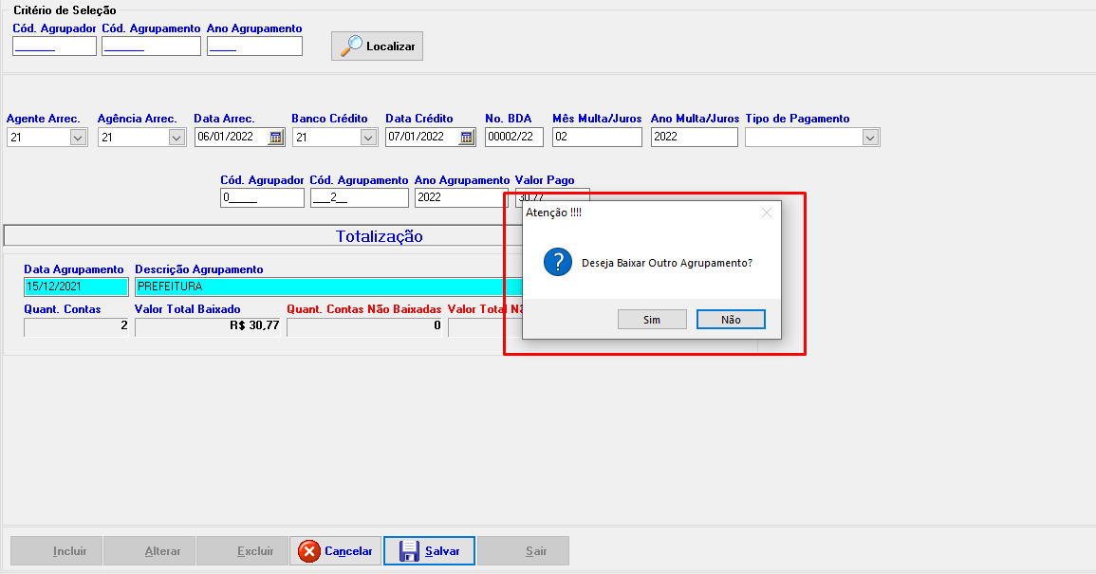1096x574 pixels.
Task: Close the Atenção dialog with X
Action: 767,213
